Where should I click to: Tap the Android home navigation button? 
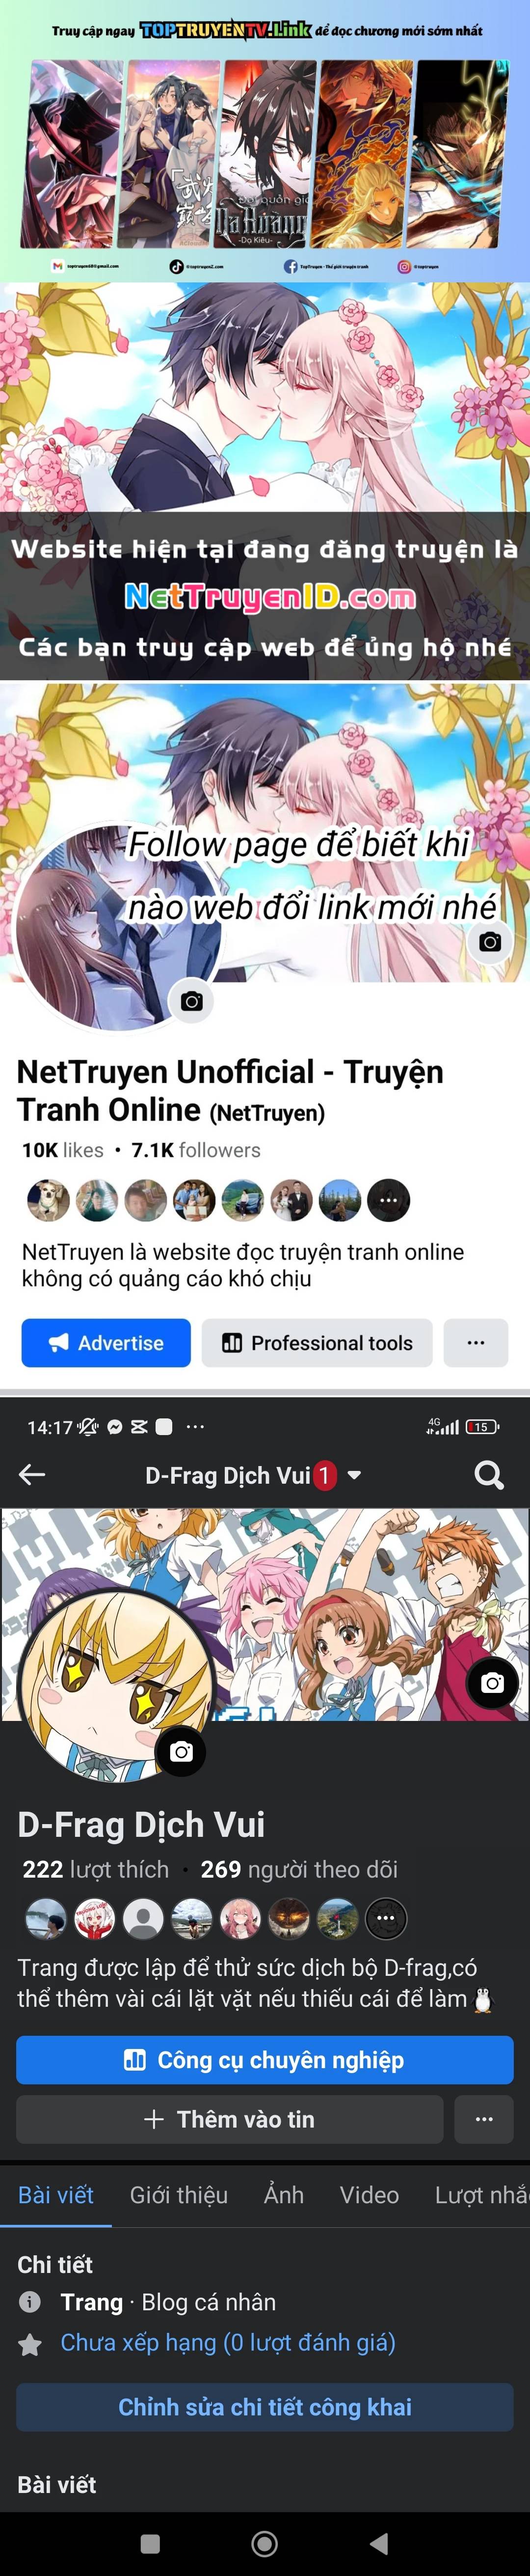pos(265,2543)
